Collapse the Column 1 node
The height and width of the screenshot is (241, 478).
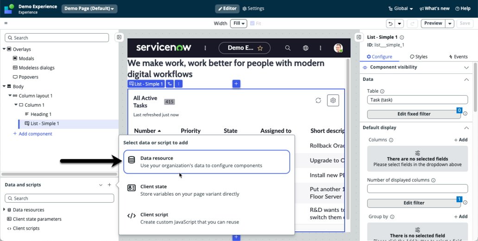point(16,105)
